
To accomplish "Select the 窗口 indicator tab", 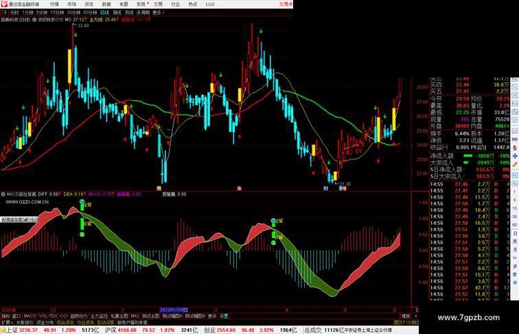I will (x=16, y=316).
